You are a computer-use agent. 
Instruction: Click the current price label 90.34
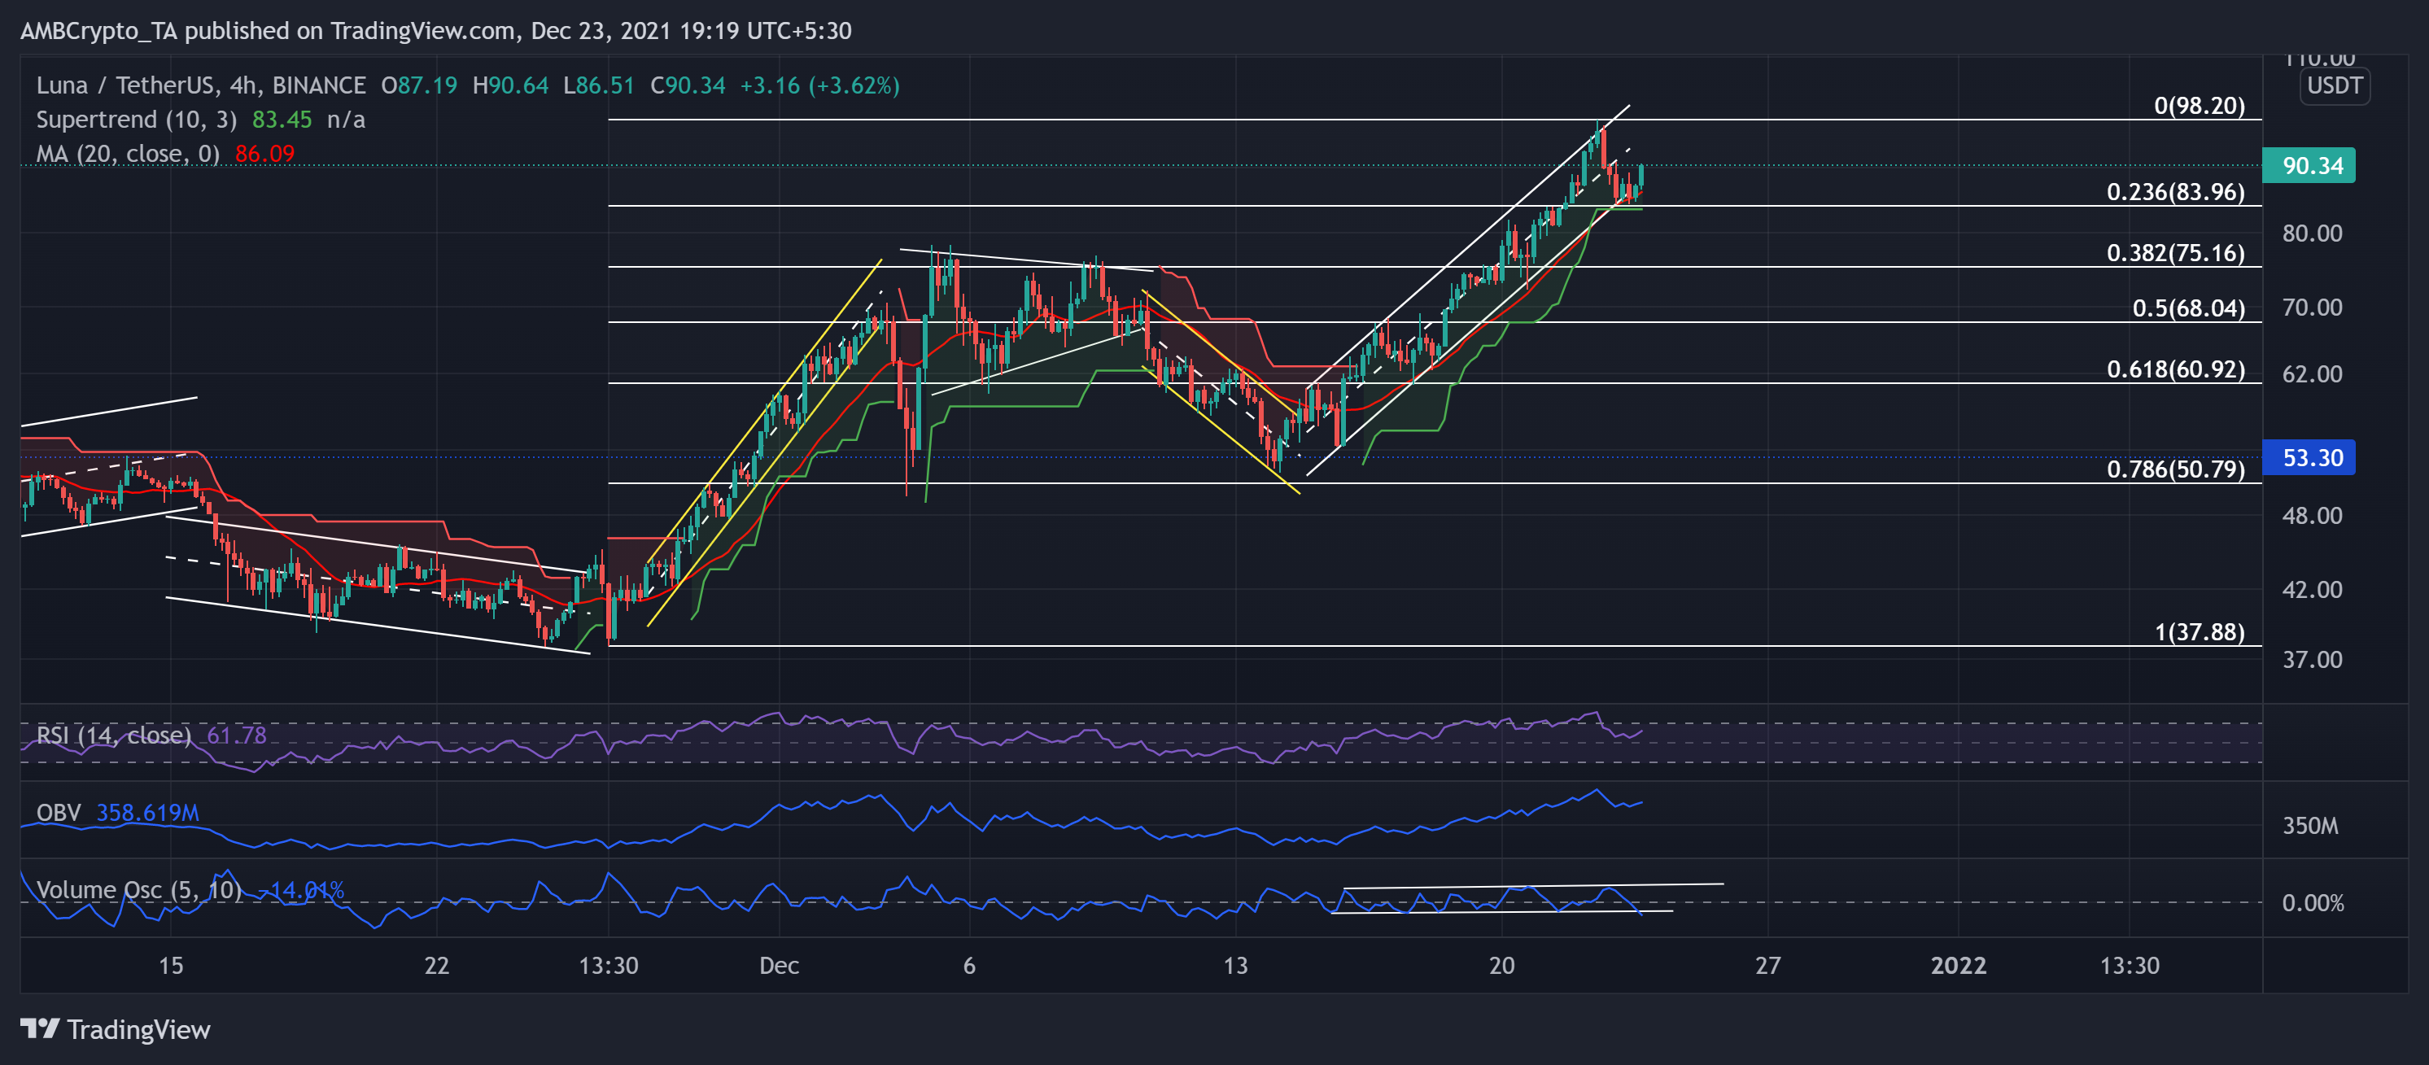[2309, 165]
